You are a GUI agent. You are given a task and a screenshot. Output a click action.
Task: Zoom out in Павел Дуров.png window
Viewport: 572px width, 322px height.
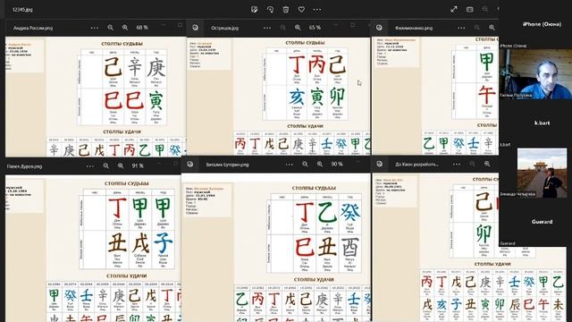pos(105,165)
